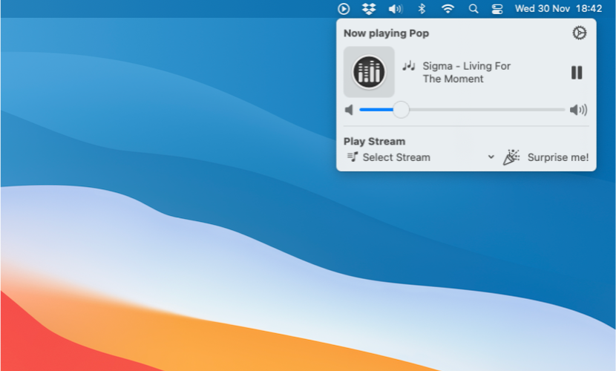Click the Now playing Pop heading

[x=386, y=33]
